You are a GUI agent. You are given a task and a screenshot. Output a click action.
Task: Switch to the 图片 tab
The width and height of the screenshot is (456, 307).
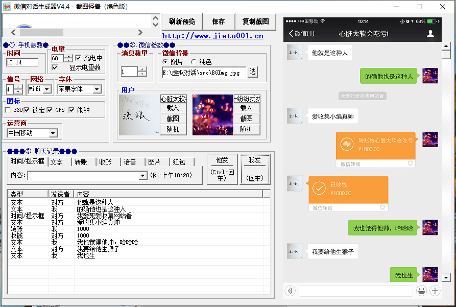tap(157, 162)
